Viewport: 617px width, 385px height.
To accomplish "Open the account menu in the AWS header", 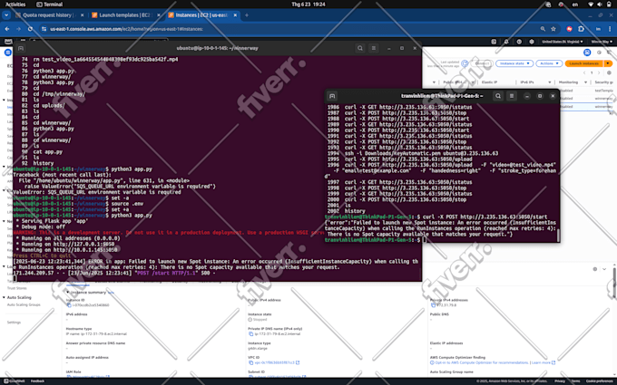I will click(602, 42).
